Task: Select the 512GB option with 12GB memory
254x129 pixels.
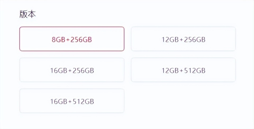Action: [x=183, y=70]
